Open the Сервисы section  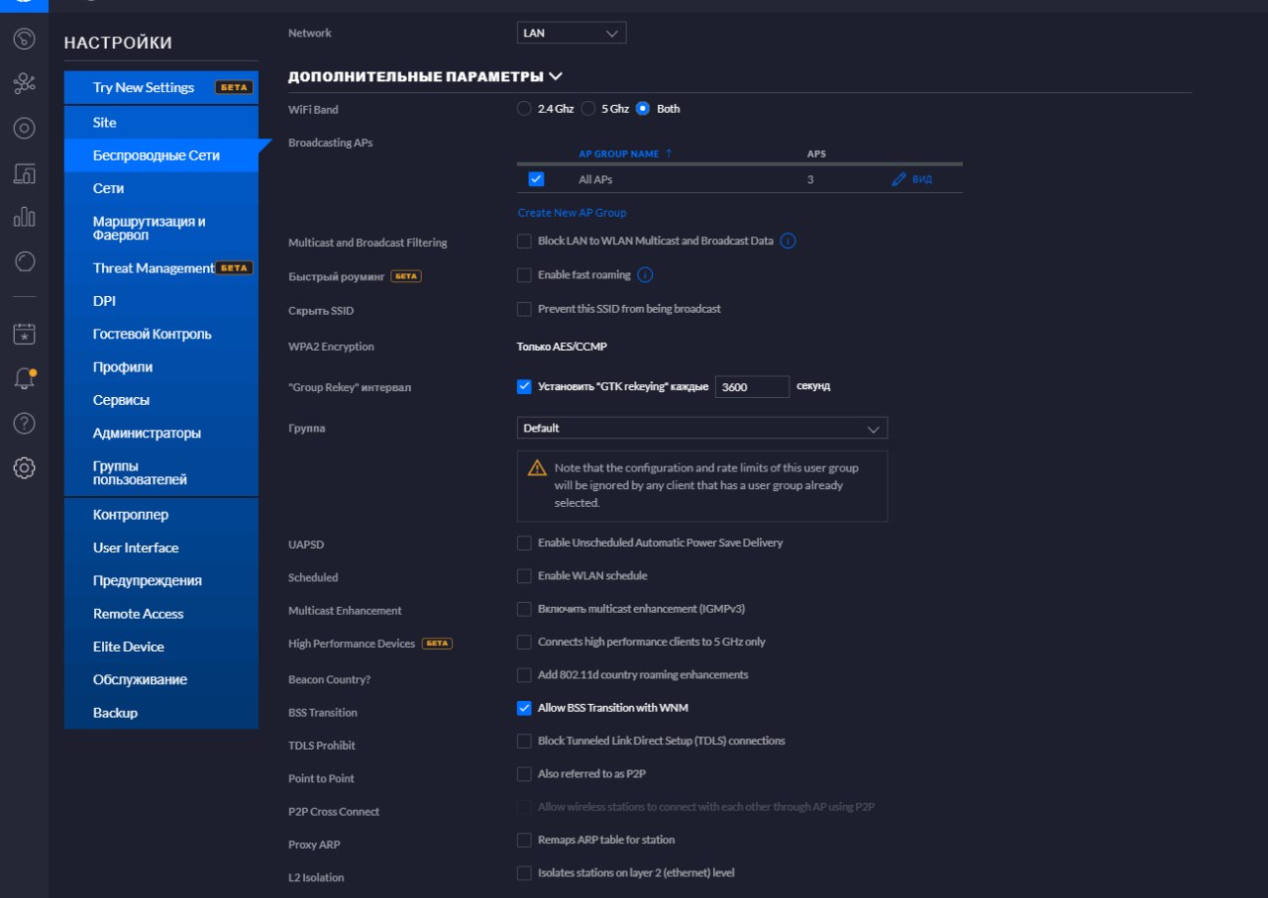161,400
